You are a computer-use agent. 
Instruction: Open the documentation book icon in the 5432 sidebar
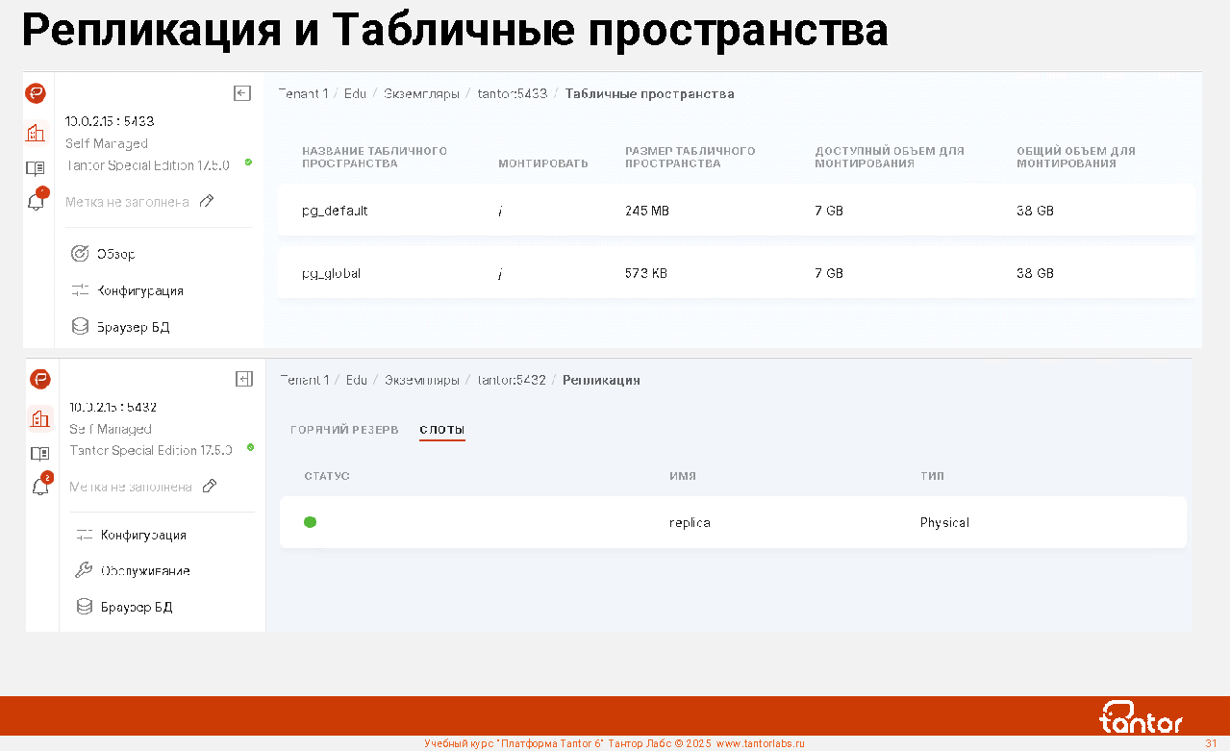39,453
